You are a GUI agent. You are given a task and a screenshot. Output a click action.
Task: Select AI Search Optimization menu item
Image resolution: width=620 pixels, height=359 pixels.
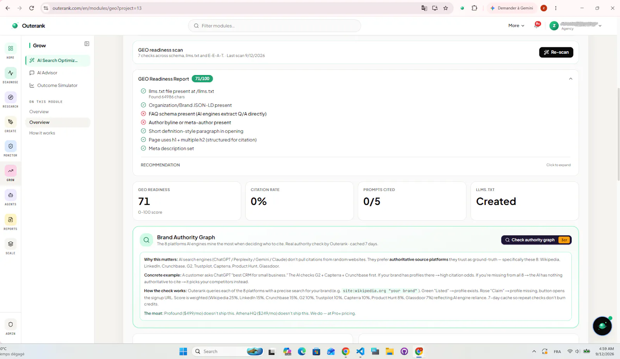(x=58, y=60)
